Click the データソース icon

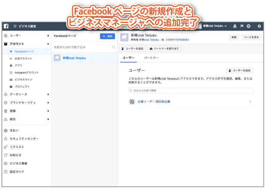[x=6, y=94]
